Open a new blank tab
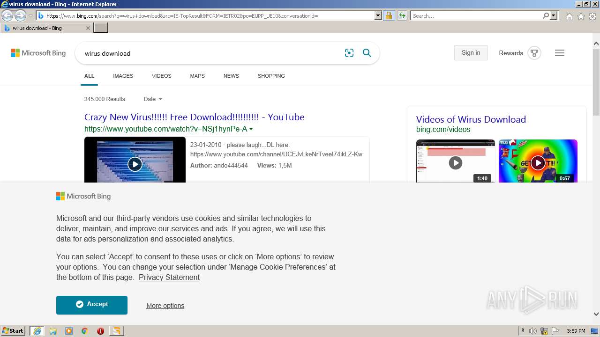Screen dimensions: 600x337 coord(101,28)
